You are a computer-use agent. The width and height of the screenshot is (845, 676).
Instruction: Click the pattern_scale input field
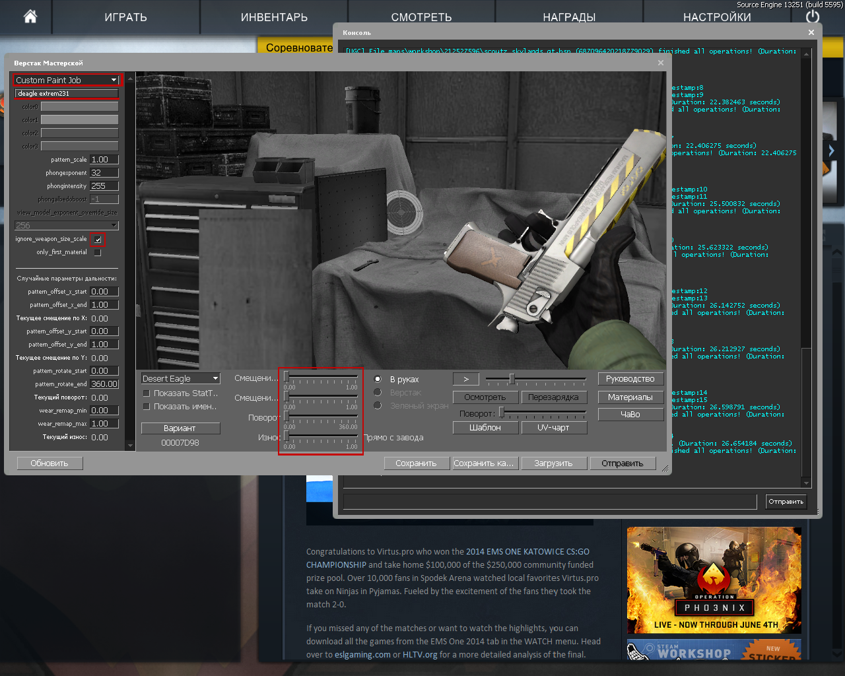click(104, 159)
